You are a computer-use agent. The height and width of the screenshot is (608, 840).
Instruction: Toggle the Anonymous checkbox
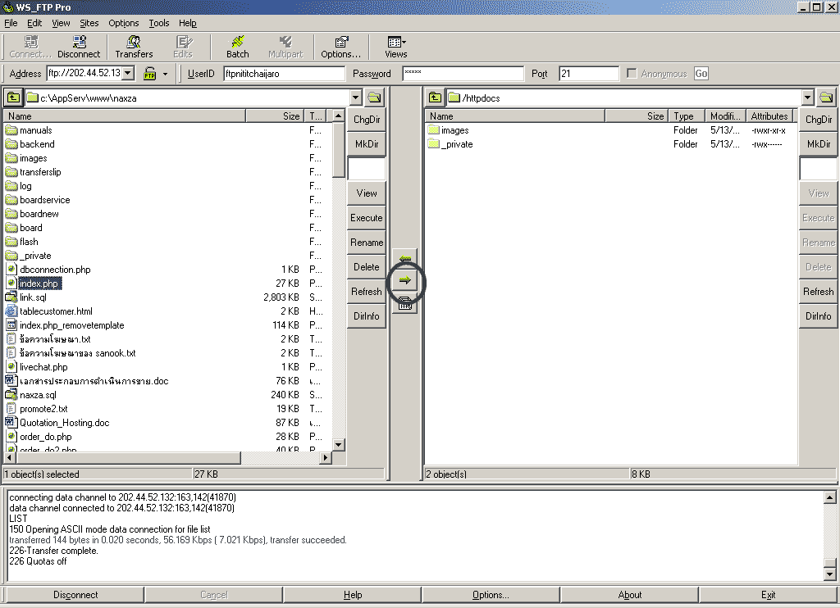pos(632,73)
